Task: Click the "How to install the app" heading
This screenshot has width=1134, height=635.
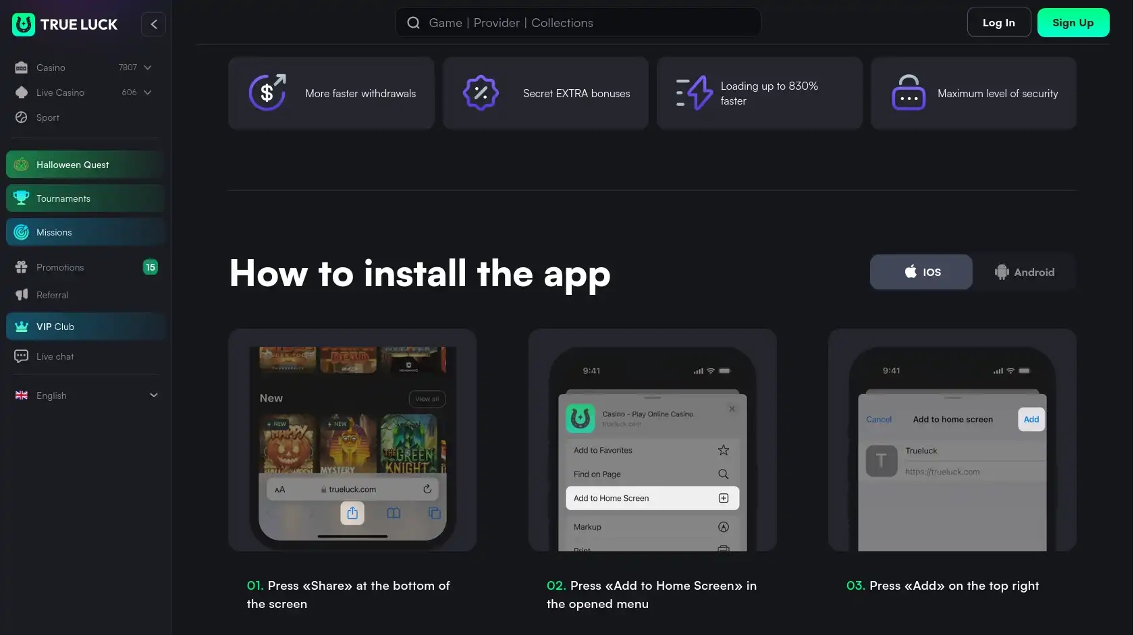Action: 420,273
